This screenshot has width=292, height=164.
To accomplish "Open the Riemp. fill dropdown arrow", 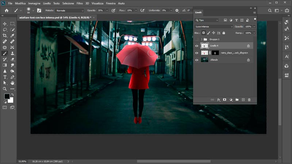I will (254, 33).
